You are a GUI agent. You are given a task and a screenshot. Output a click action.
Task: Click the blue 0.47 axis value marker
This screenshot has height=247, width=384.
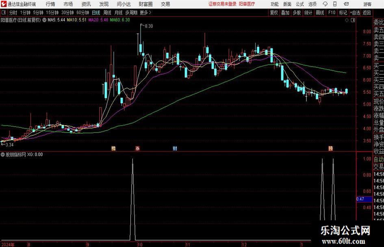click(364, 199)
